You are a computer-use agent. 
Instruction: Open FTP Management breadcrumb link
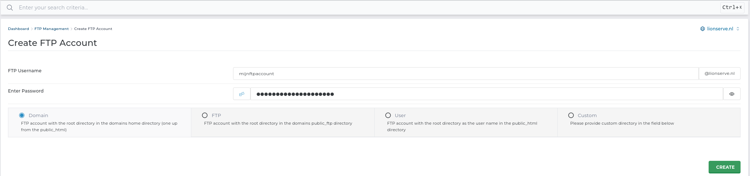point(52,29)
